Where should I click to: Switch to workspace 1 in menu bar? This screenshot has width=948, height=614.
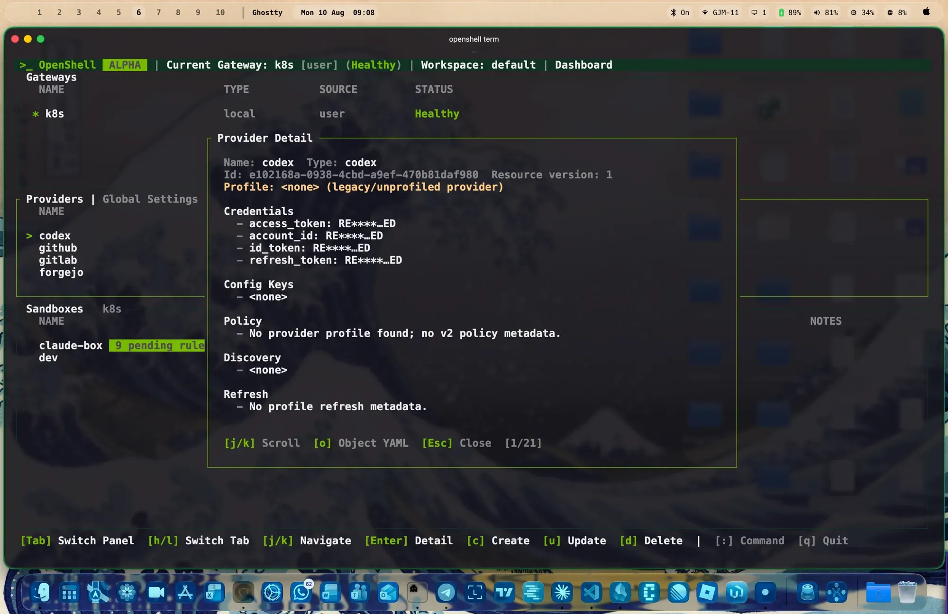pyautogui.click(x=39, y=12)
